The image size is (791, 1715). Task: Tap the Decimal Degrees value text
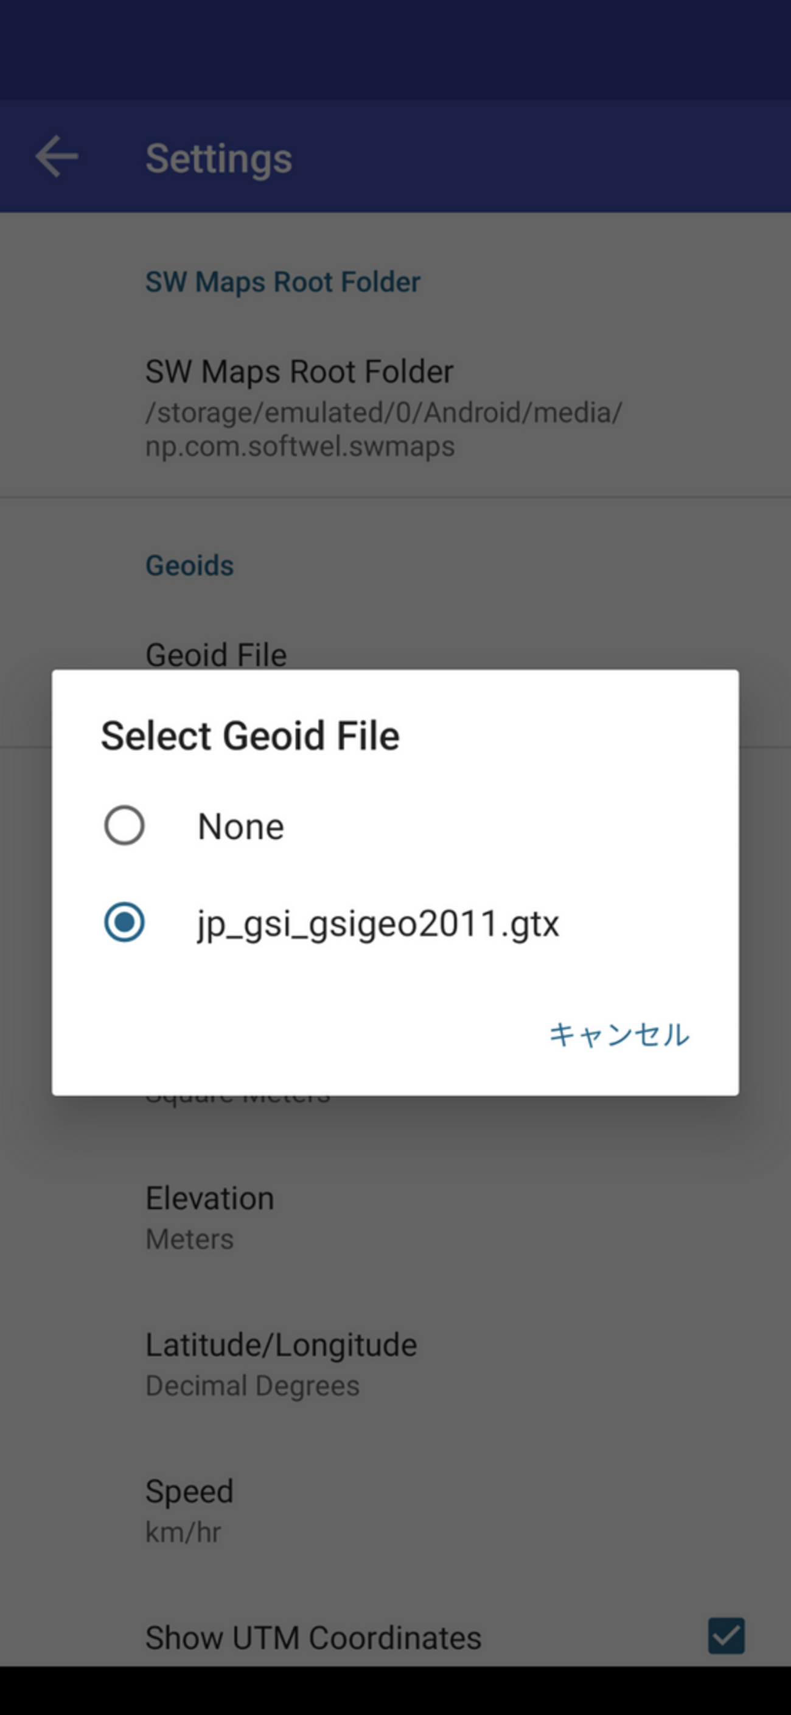coord(252,1386)
